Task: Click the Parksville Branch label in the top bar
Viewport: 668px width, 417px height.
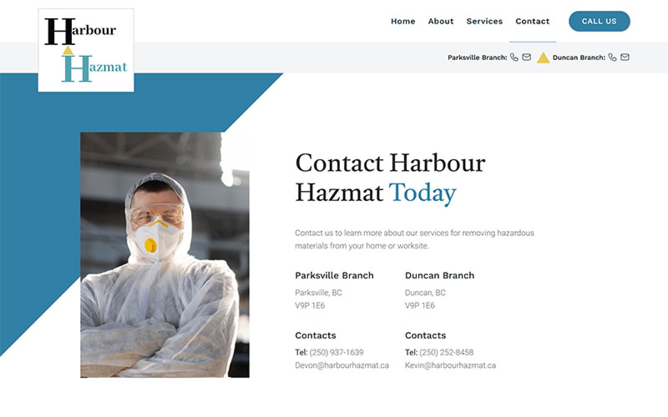Action: (477, 58)
